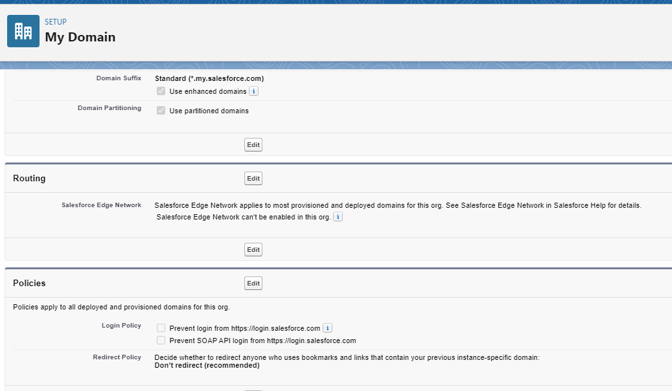
Task: Click Edit button below Domain Partitioning
Action: click(x=253, y=145)
